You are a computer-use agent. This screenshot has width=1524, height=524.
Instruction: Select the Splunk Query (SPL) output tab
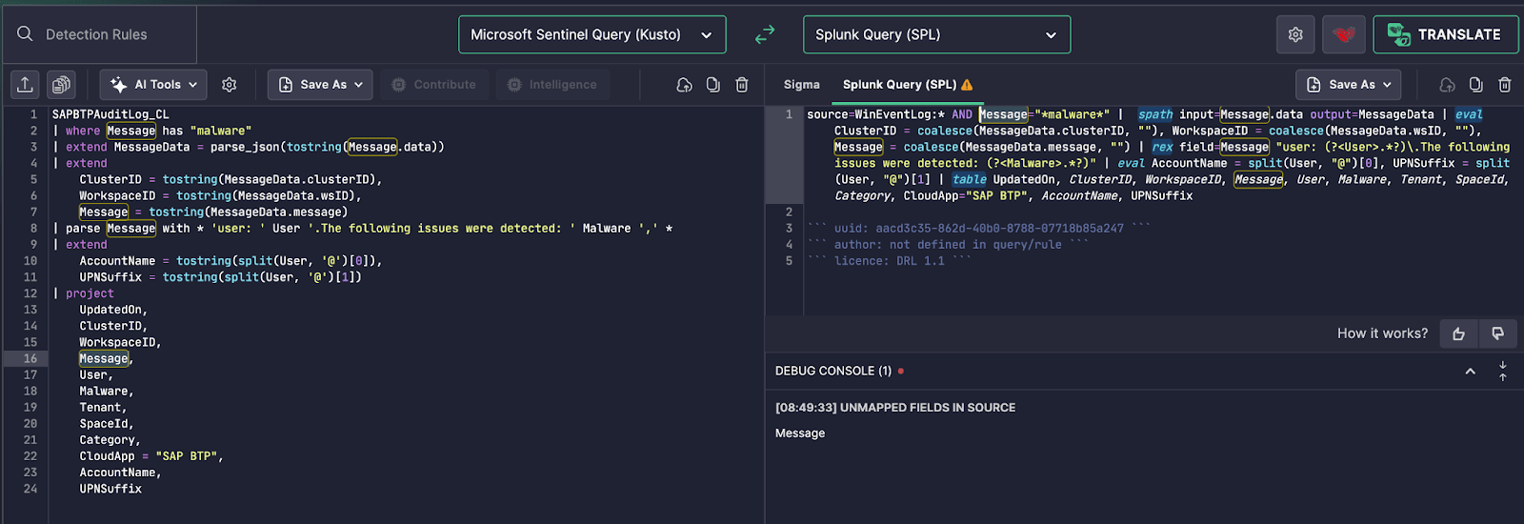(900, 85)
